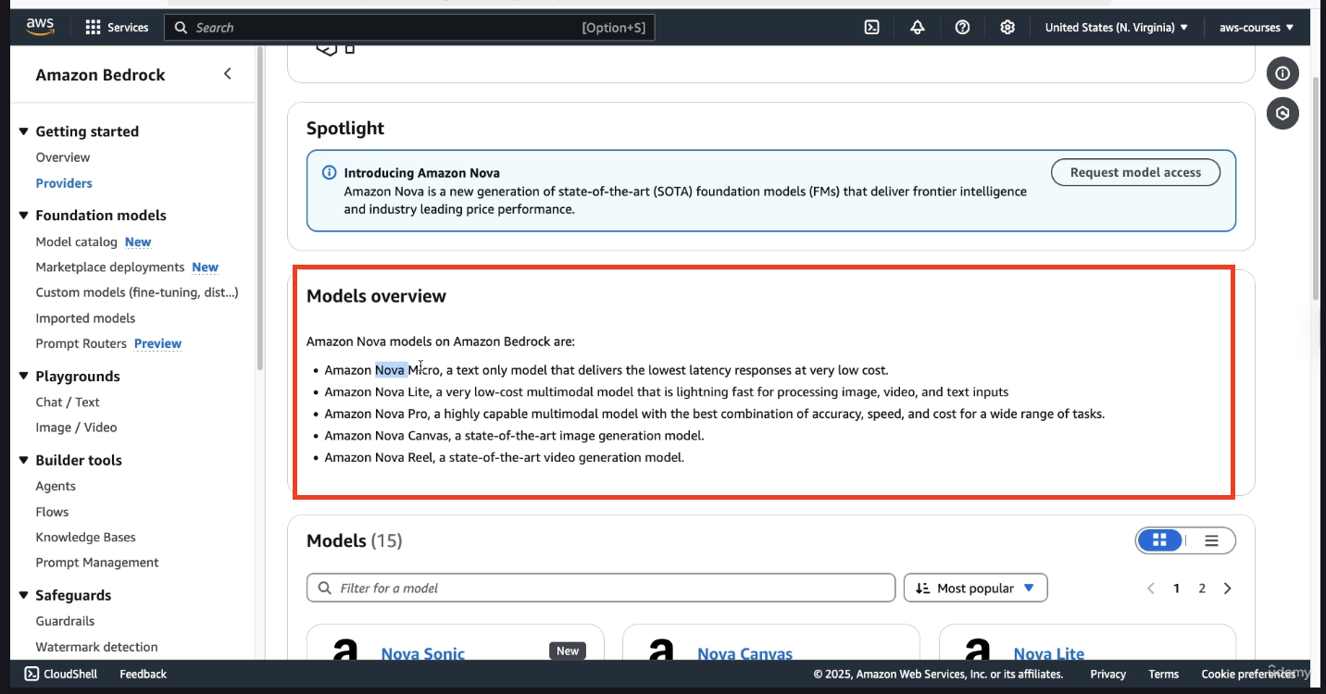Open the notifications bell
The height and width of the screenshot is (694, 1326).
click(x=917, y=28)
